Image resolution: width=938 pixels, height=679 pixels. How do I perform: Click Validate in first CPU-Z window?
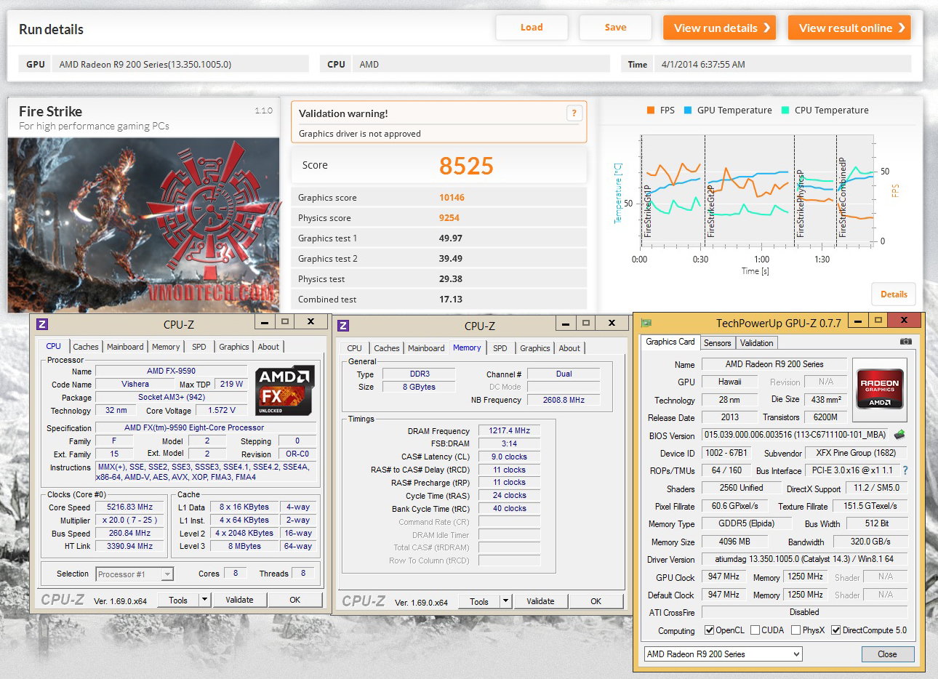point(239,600)
